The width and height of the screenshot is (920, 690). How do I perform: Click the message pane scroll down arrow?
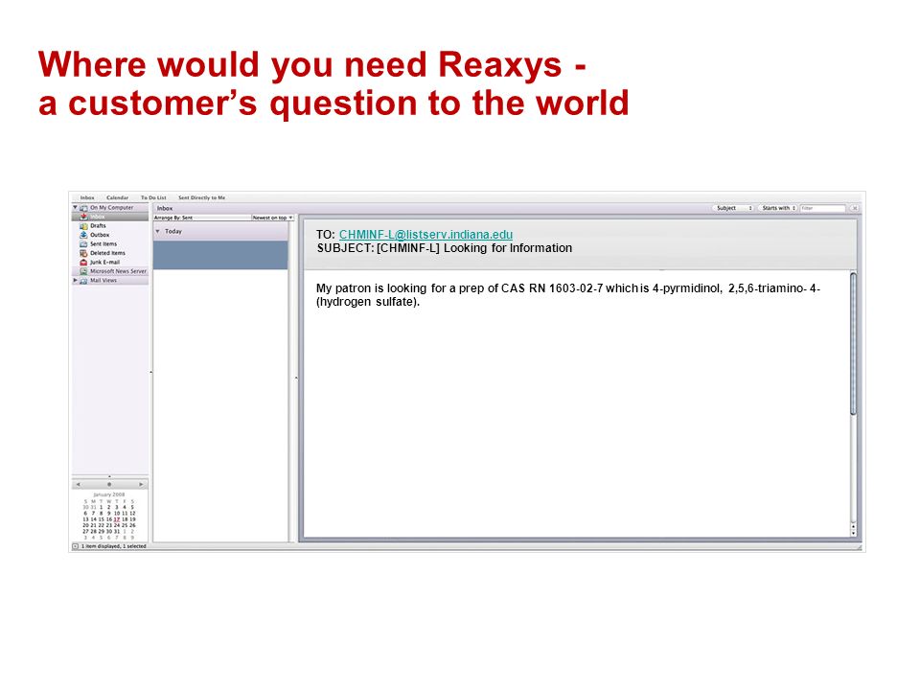(853, 534)
